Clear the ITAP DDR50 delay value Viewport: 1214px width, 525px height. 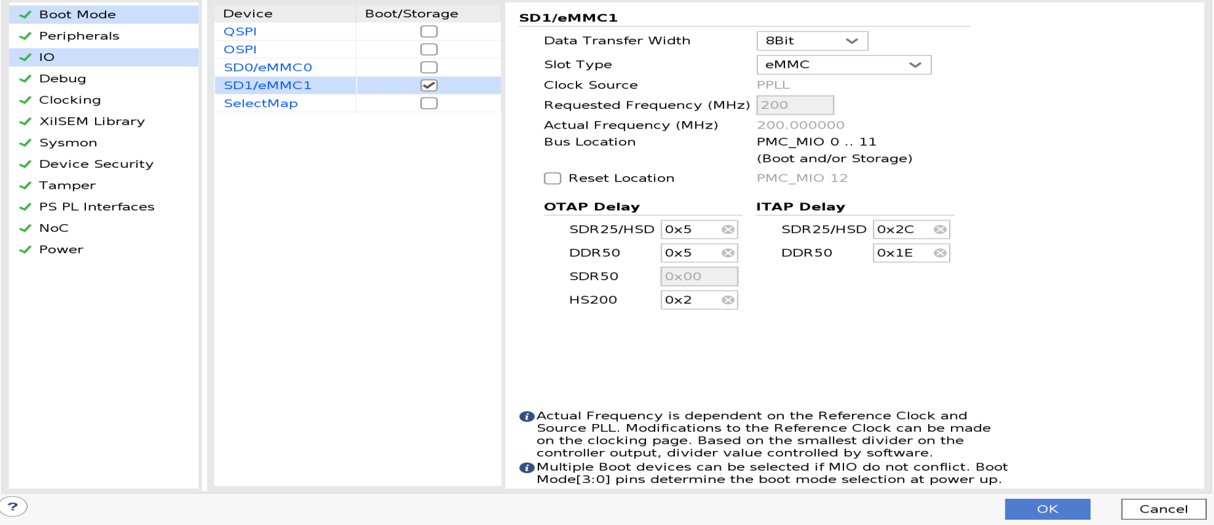[x=939, y=253]
